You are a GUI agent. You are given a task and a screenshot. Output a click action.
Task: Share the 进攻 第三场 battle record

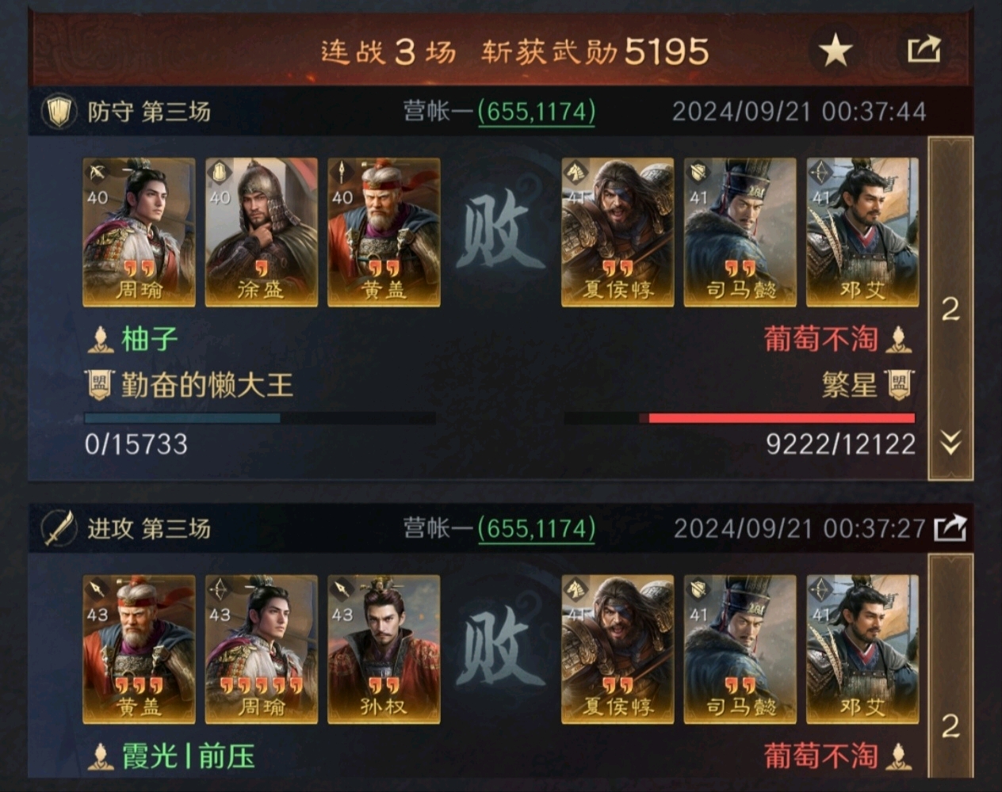pos(950,528)
